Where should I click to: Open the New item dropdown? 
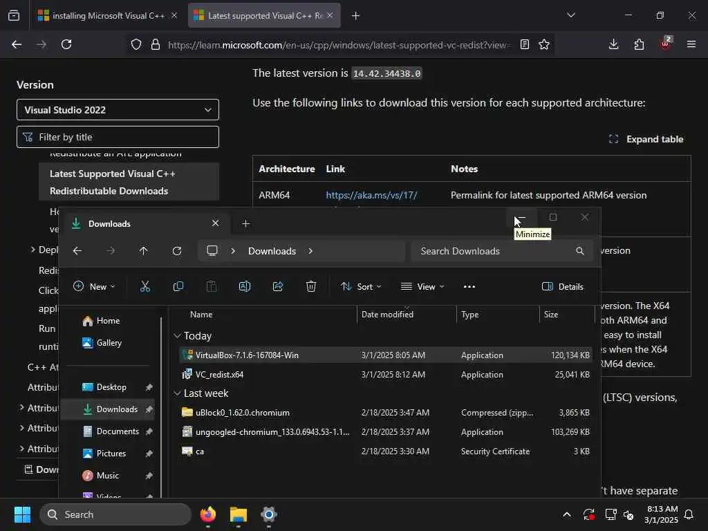tap(94, 286)
